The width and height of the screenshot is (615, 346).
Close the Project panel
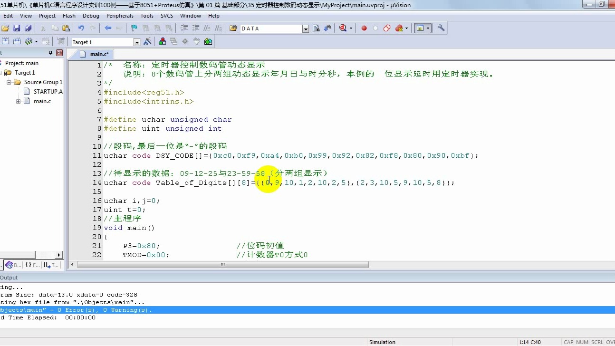[x=59, y=53]
